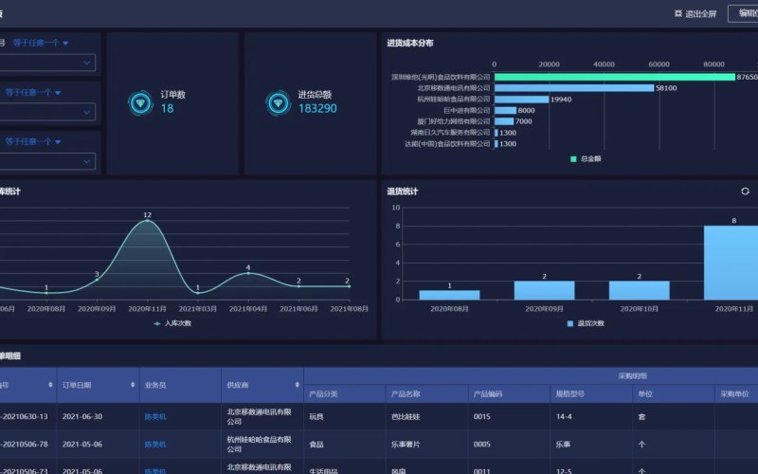Toggle the 入库次数 legend marker
The image size is (758, 474).
pos(157,323)
